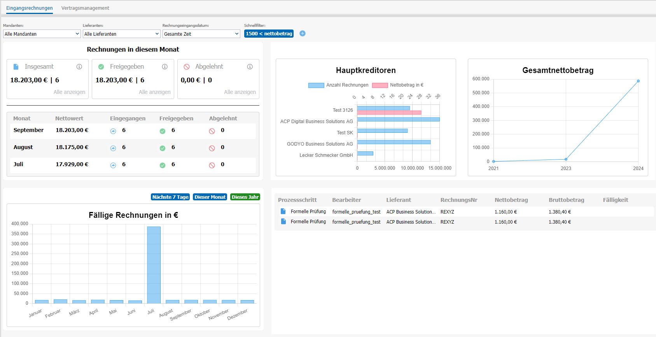Image resolution: width=656 pixels, height=337 pixels.
Task: Click the Freigegeben check icon in September row
Action: pos(163,131)
